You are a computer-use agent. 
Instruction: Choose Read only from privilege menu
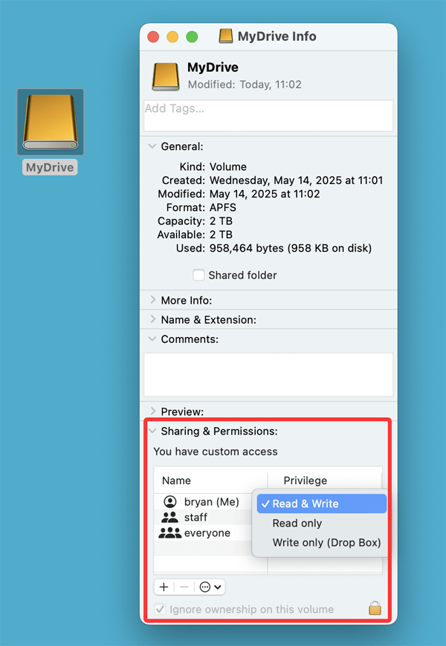pyautogui.click(x=297, y=523)
